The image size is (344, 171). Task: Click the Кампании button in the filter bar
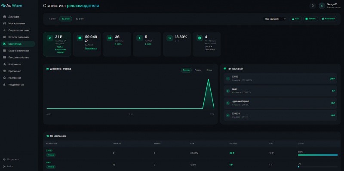pos(328,19)
